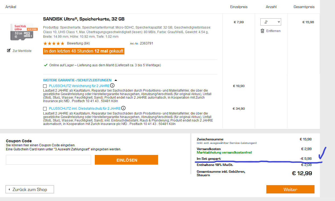The width and height of the screenshot is (335, 201).
Task: Click the Weiter button to proceed
Action: (x=290, y=189)
